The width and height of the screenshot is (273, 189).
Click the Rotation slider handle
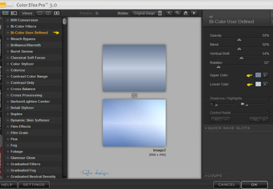(x=218, y=67)
